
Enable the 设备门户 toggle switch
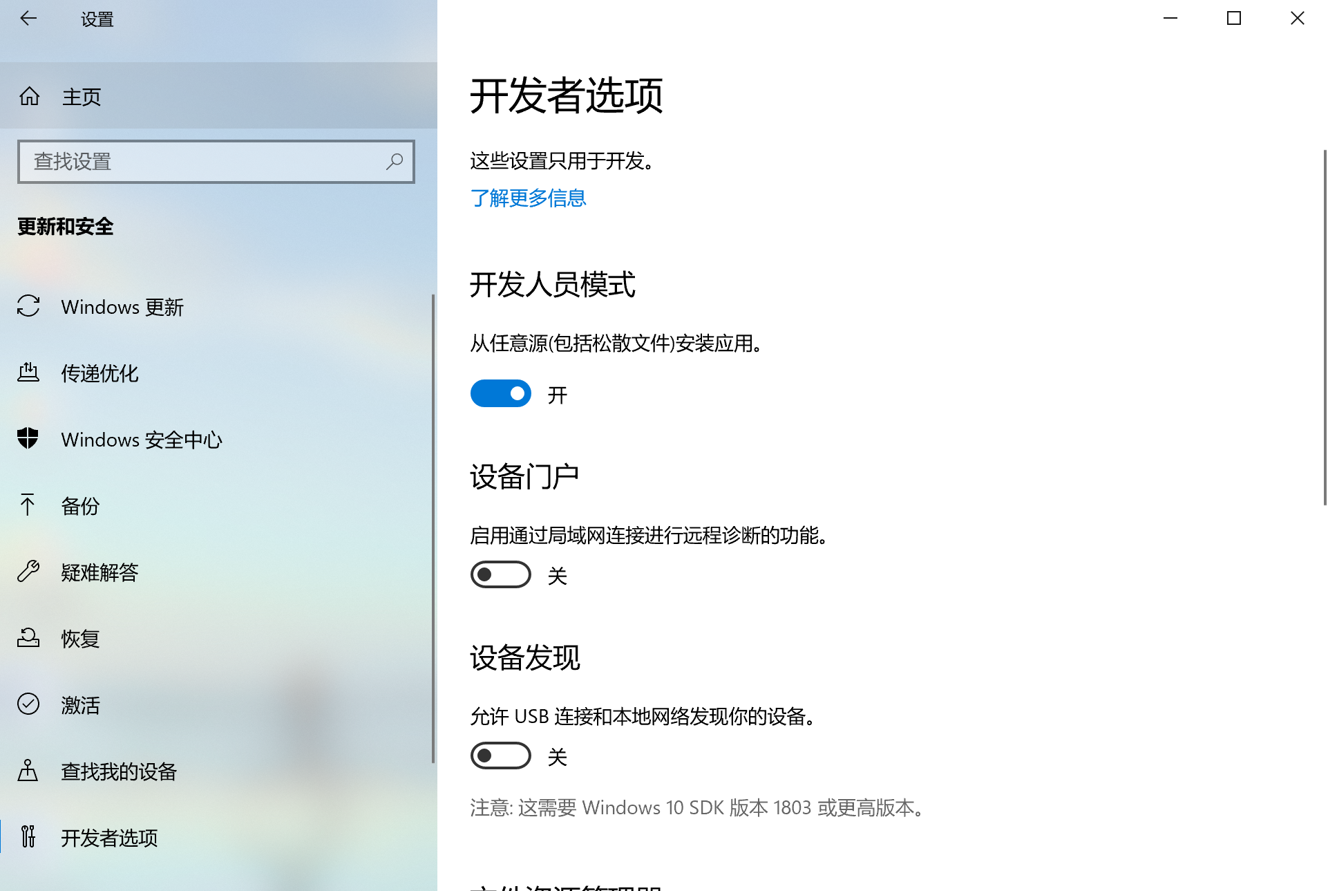pos(501,574)
